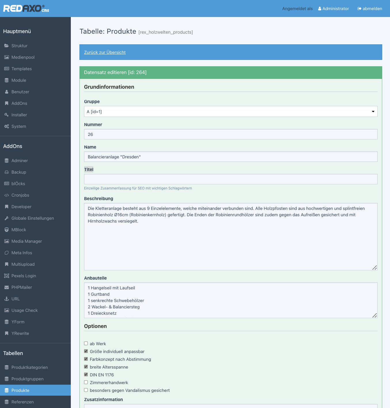Open Struktur via its folder icon
Viewport: 390px width, 408px height.
(7, 46)
